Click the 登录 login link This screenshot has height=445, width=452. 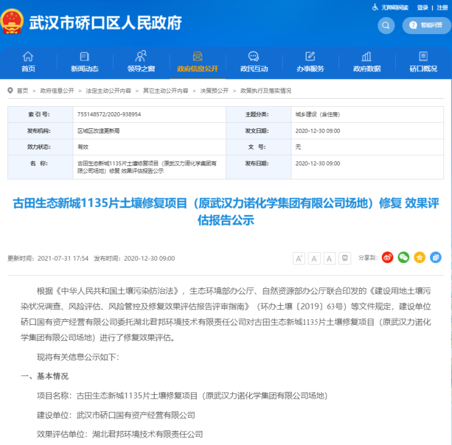click(x=422, y=7)
